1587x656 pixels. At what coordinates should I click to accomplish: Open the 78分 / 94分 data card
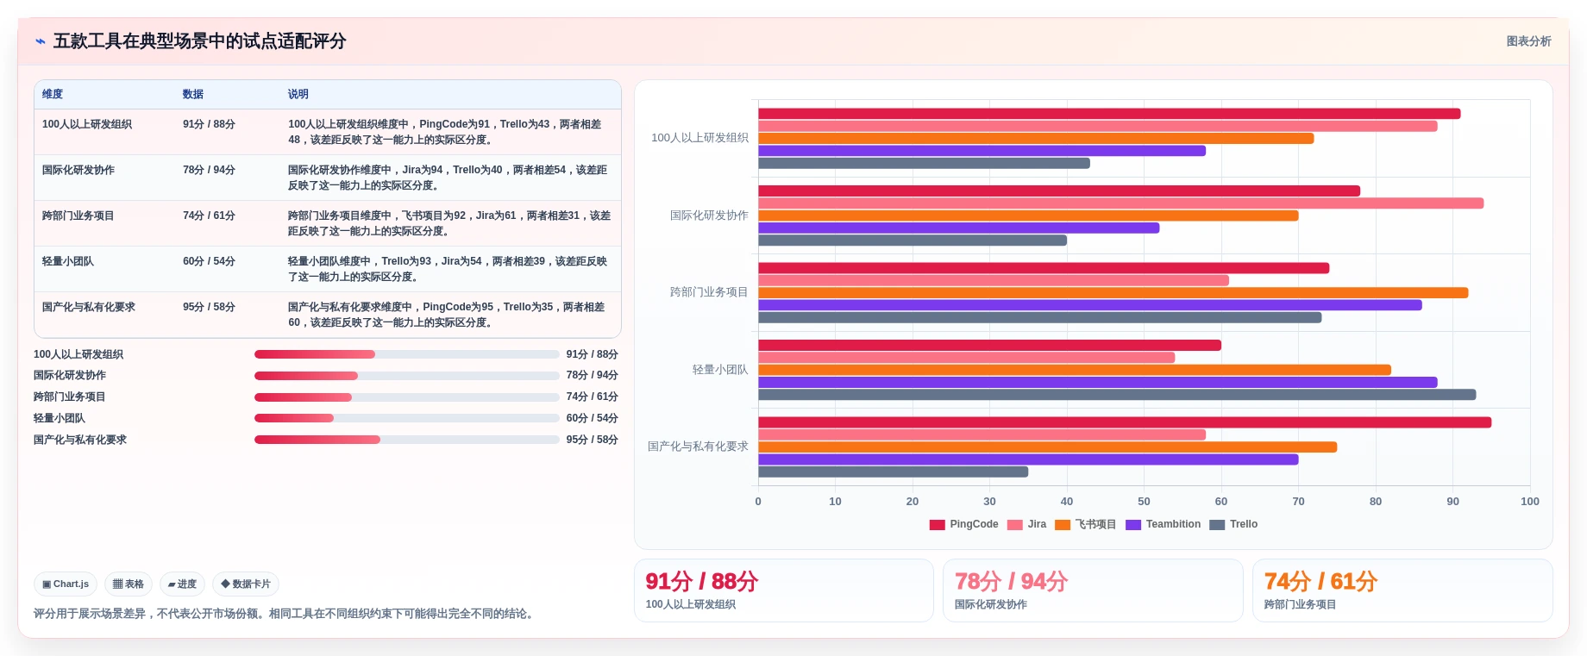(1093, 590)
